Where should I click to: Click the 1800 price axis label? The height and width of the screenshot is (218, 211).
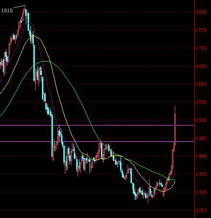[x=201, y=12]
